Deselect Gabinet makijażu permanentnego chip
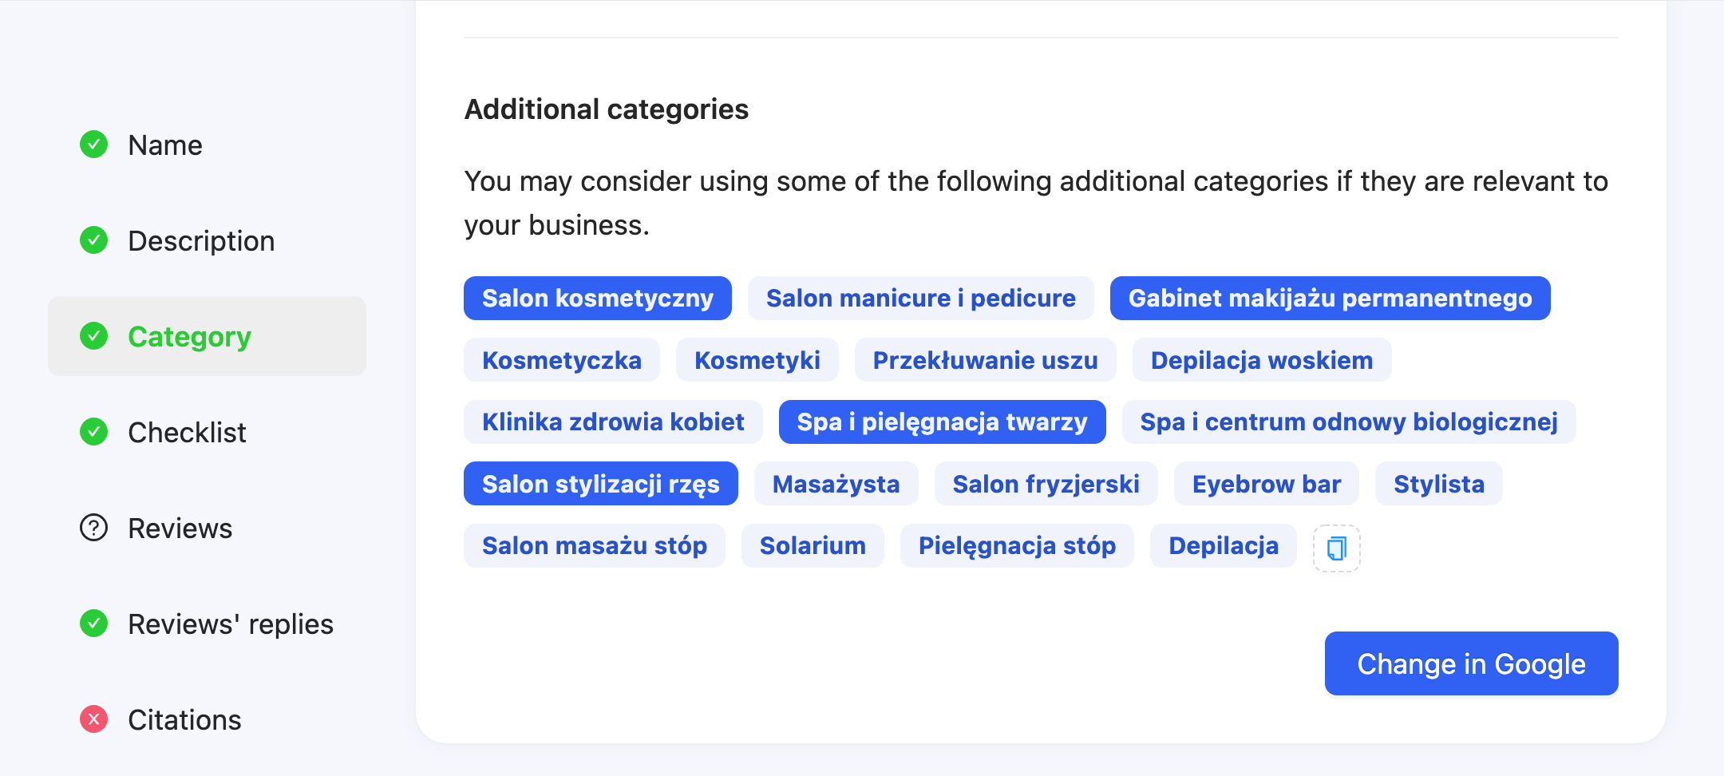The height and width of the screenshot is (776, 1724). (1331, 298)
